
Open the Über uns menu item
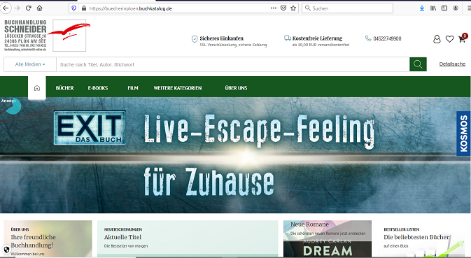[236, 88]
